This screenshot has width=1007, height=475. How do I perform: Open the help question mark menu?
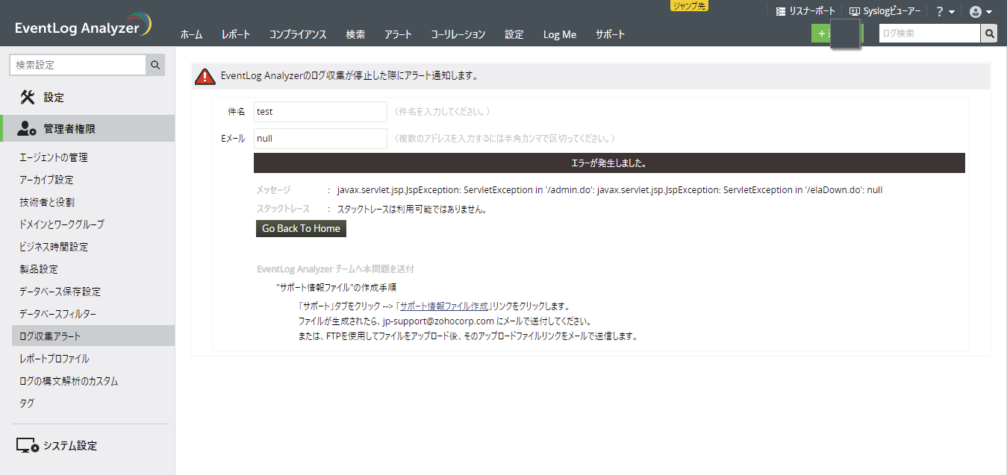pyautogui.click(x=945, y=12)
